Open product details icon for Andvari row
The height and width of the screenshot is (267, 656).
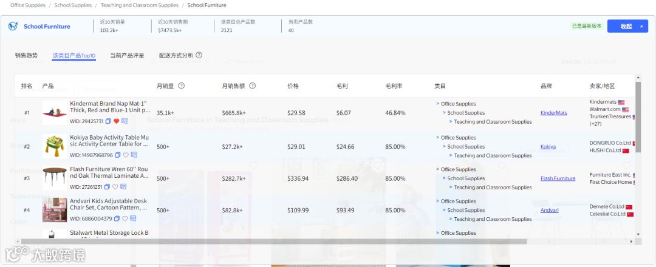[x=134, y=218]
